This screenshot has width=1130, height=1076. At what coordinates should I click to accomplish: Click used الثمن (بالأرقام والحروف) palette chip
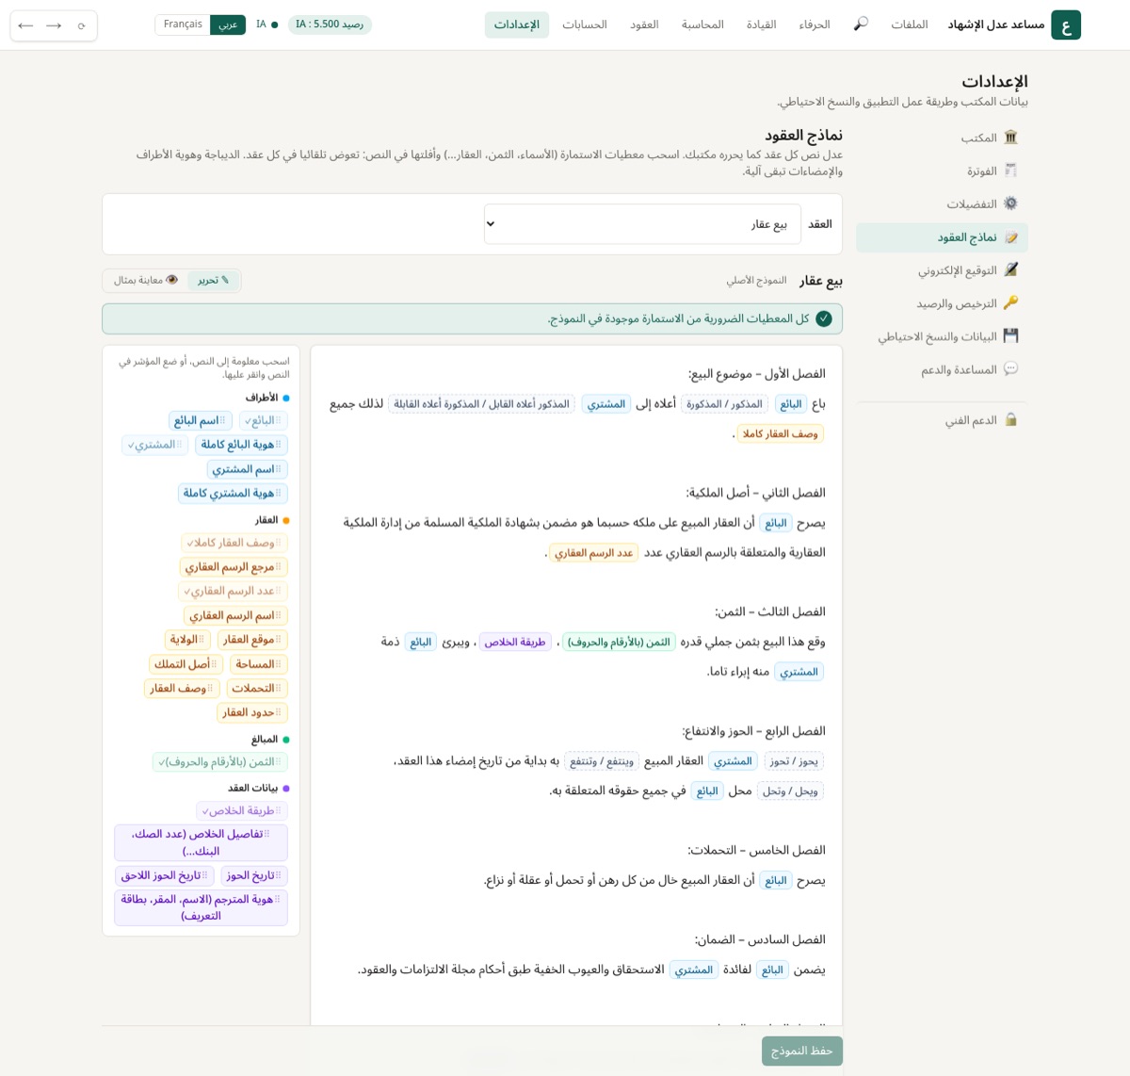(x=220, y=761)
